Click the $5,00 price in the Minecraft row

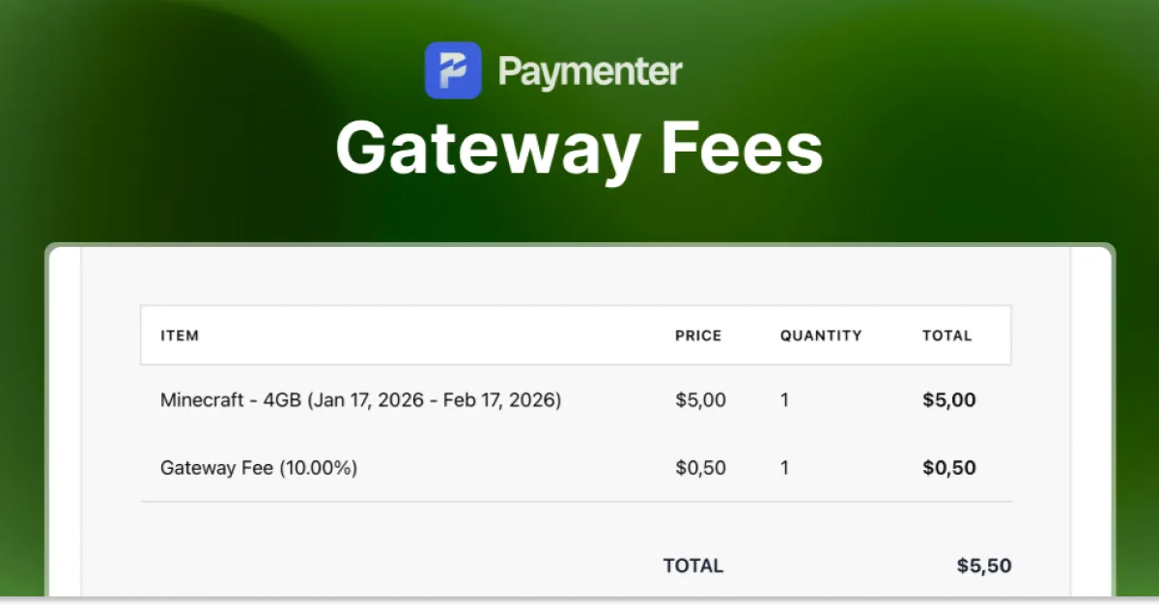pyautogui.click(x=700, y=399)
